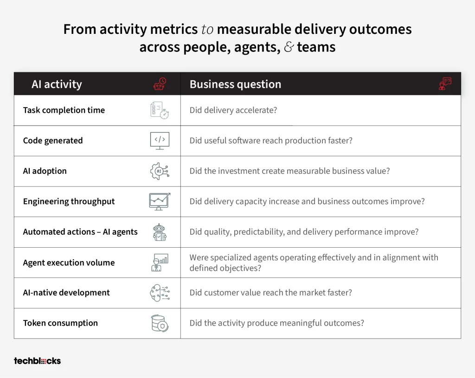The height and width of the screenshot is (378, 475).
Task: Select the 'AI activity' column header
Action: tap(57, 84)
